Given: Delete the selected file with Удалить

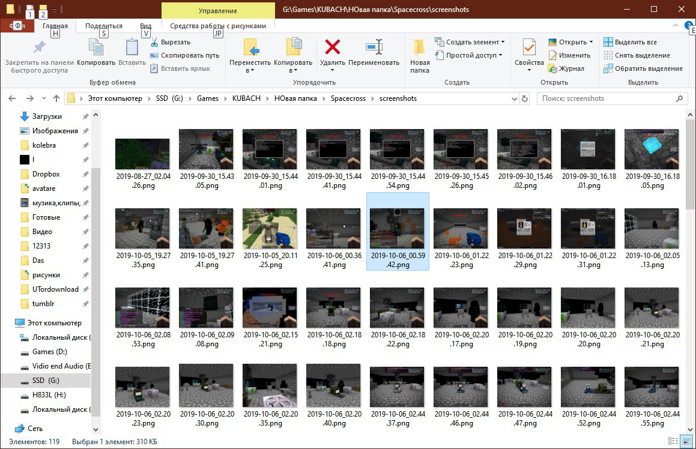Looking at the screenshot, I should pos(333,49).
